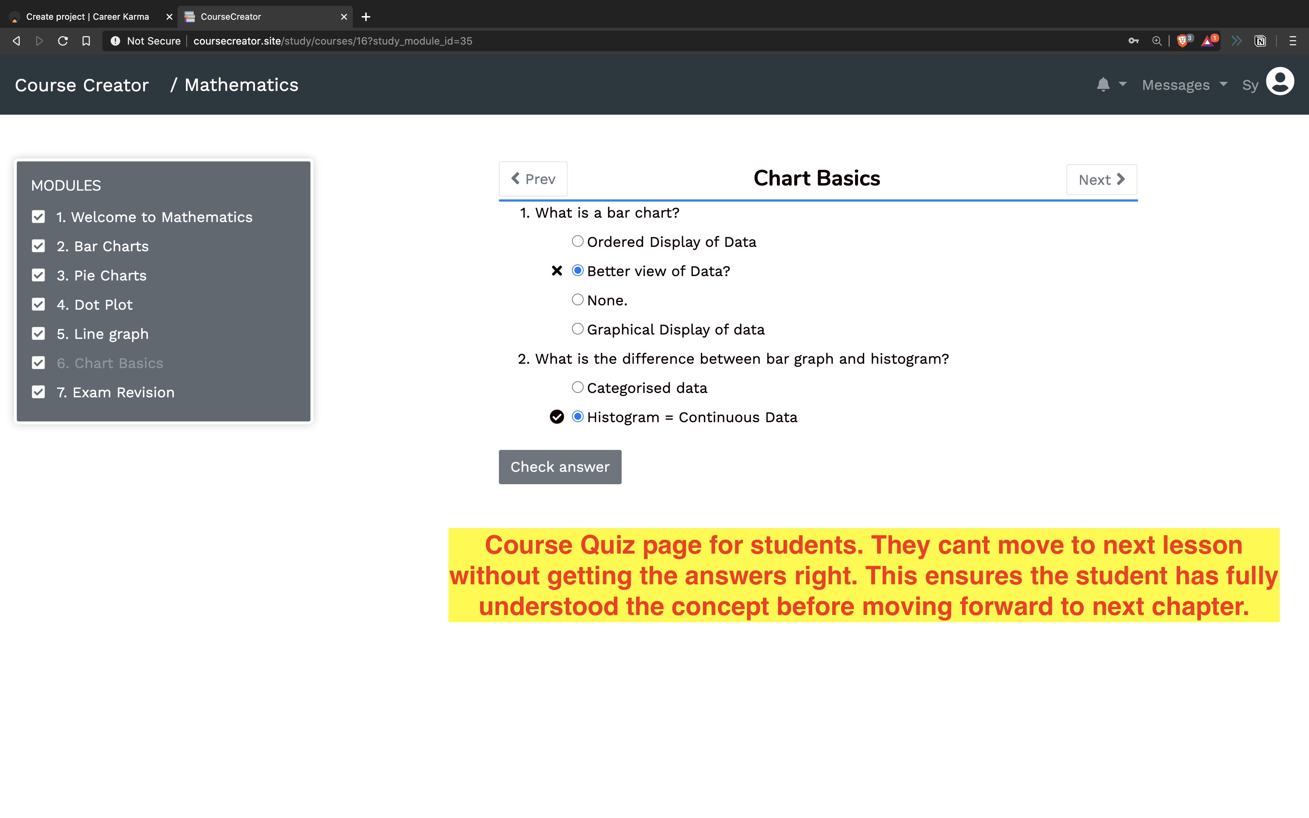Select the Ordered Display of Data option
The height and width of the screenshot is (818, 1309).
coord(578,241)
